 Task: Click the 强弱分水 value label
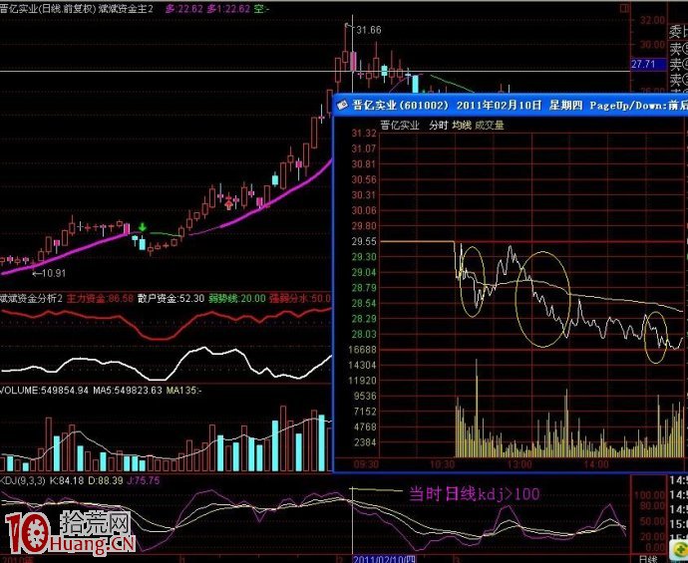(x=300, y=299)
